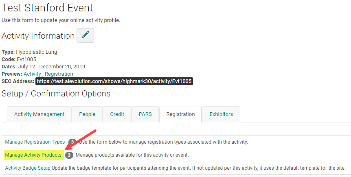Click the count badge beside Manage Registration Types
The width and height of the screenshot is (351, 177).
[x=72, y=142]
